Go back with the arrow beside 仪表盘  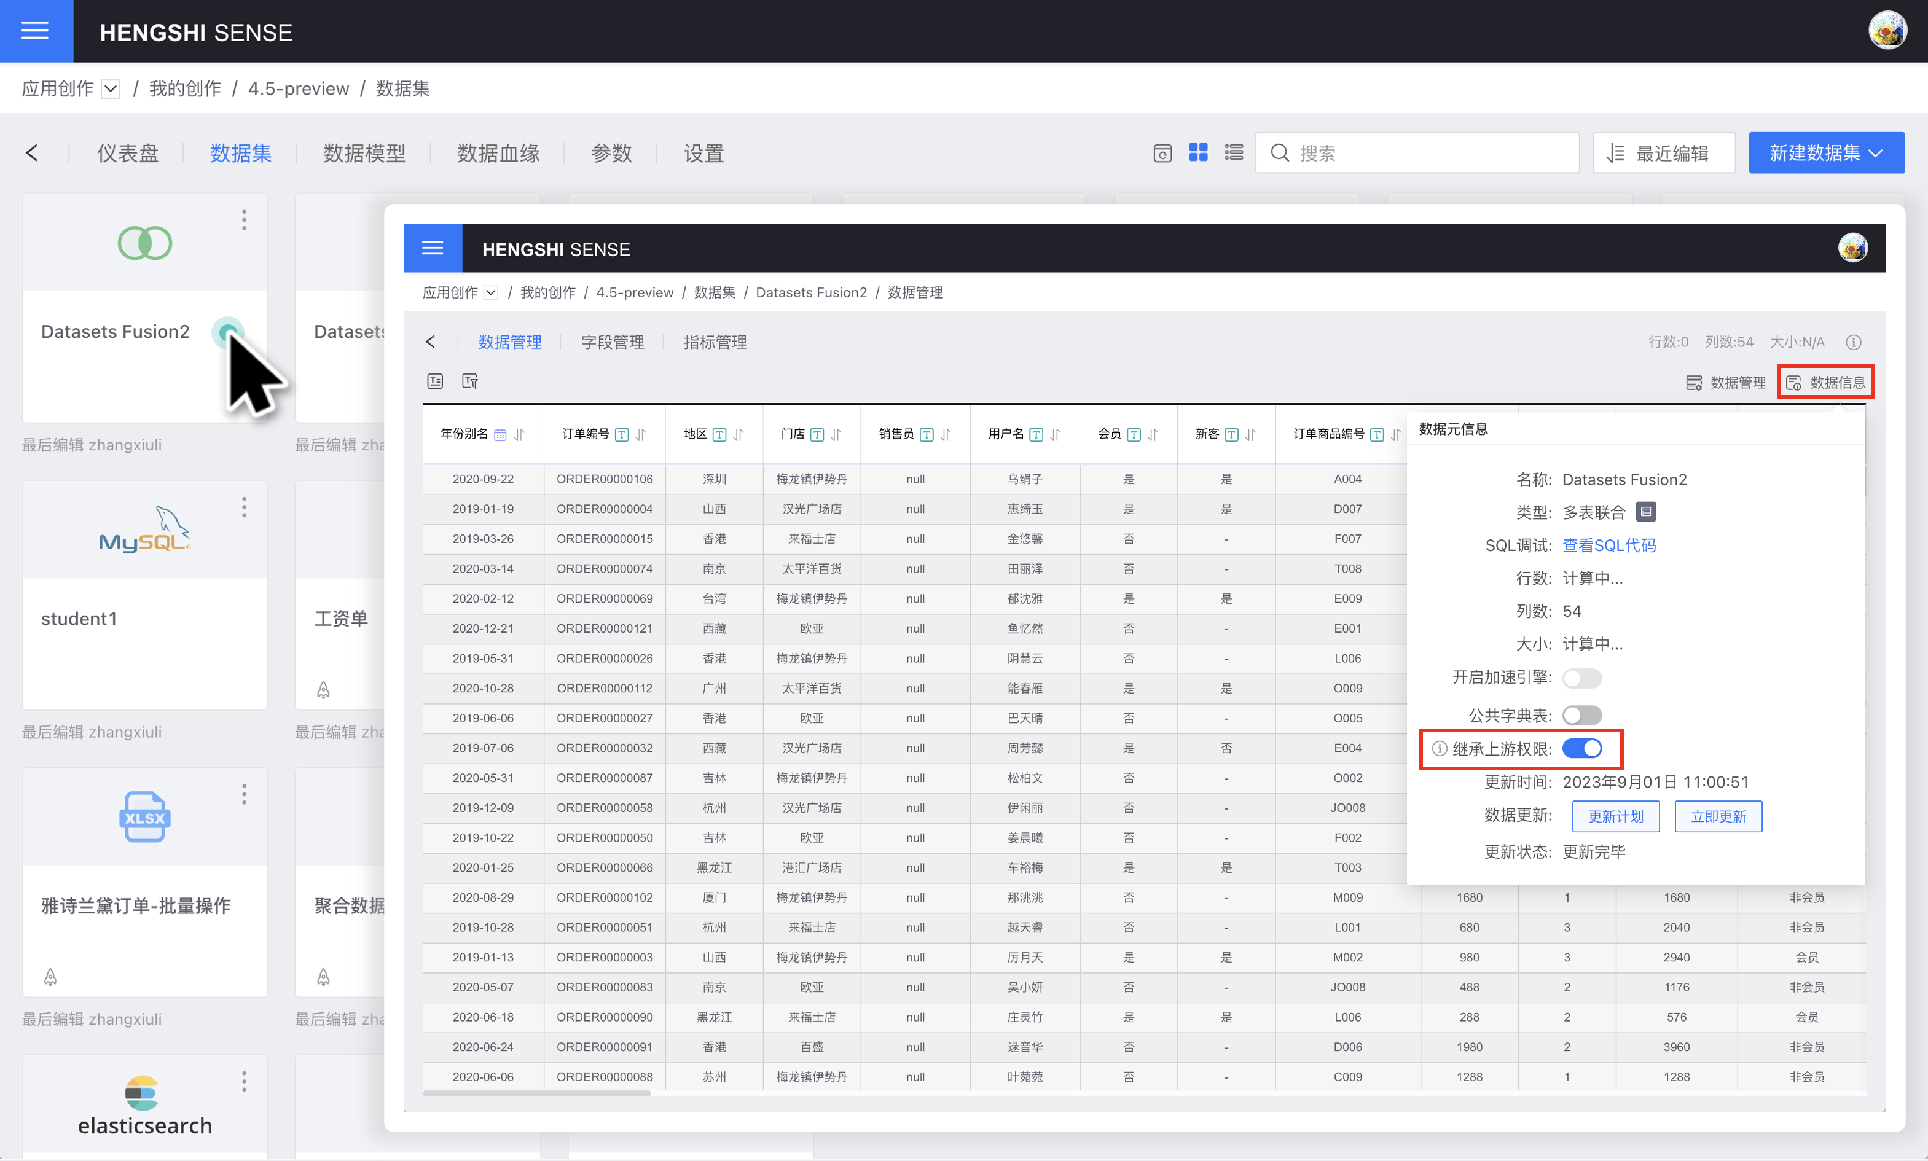pos(31,154)
